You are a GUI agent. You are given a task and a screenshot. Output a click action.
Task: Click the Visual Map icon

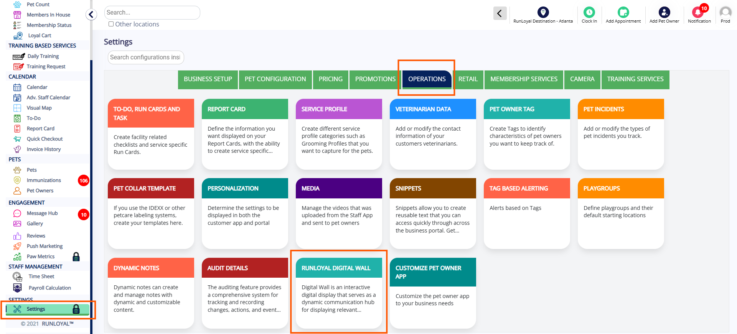coord(17,108)
